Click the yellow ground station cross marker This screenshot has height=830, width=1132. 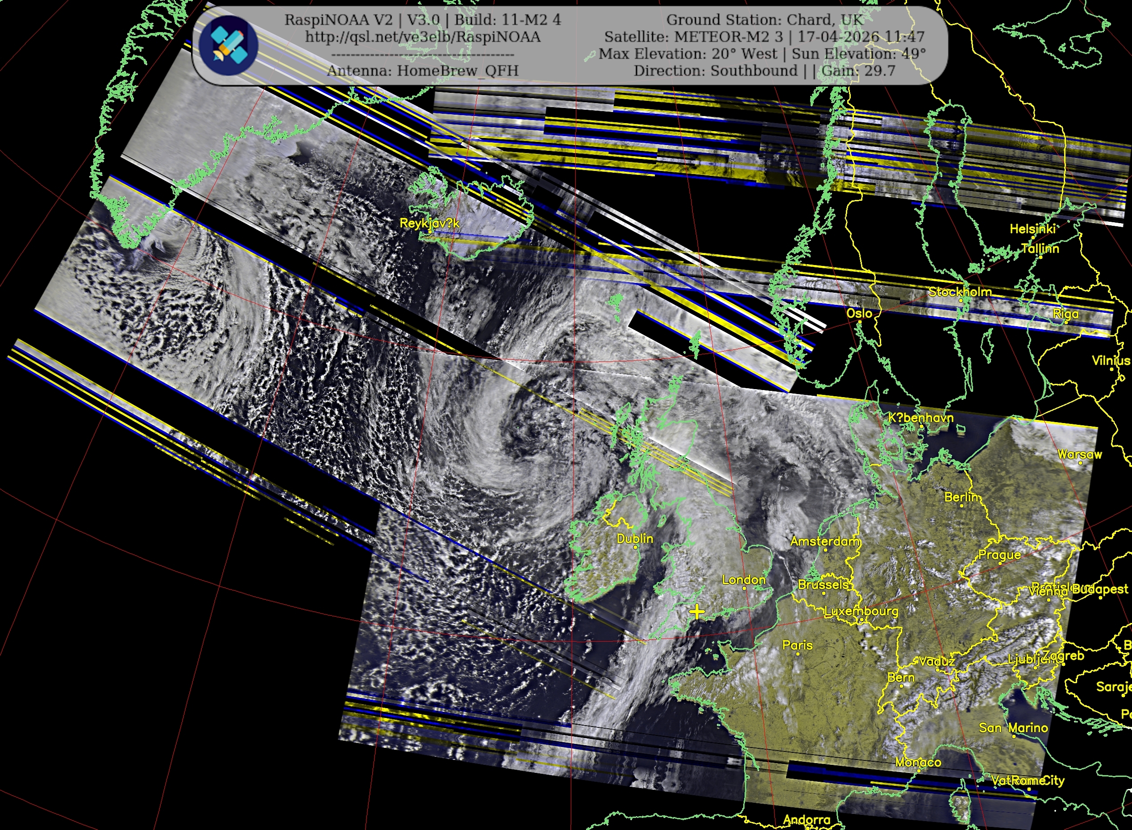697,611
